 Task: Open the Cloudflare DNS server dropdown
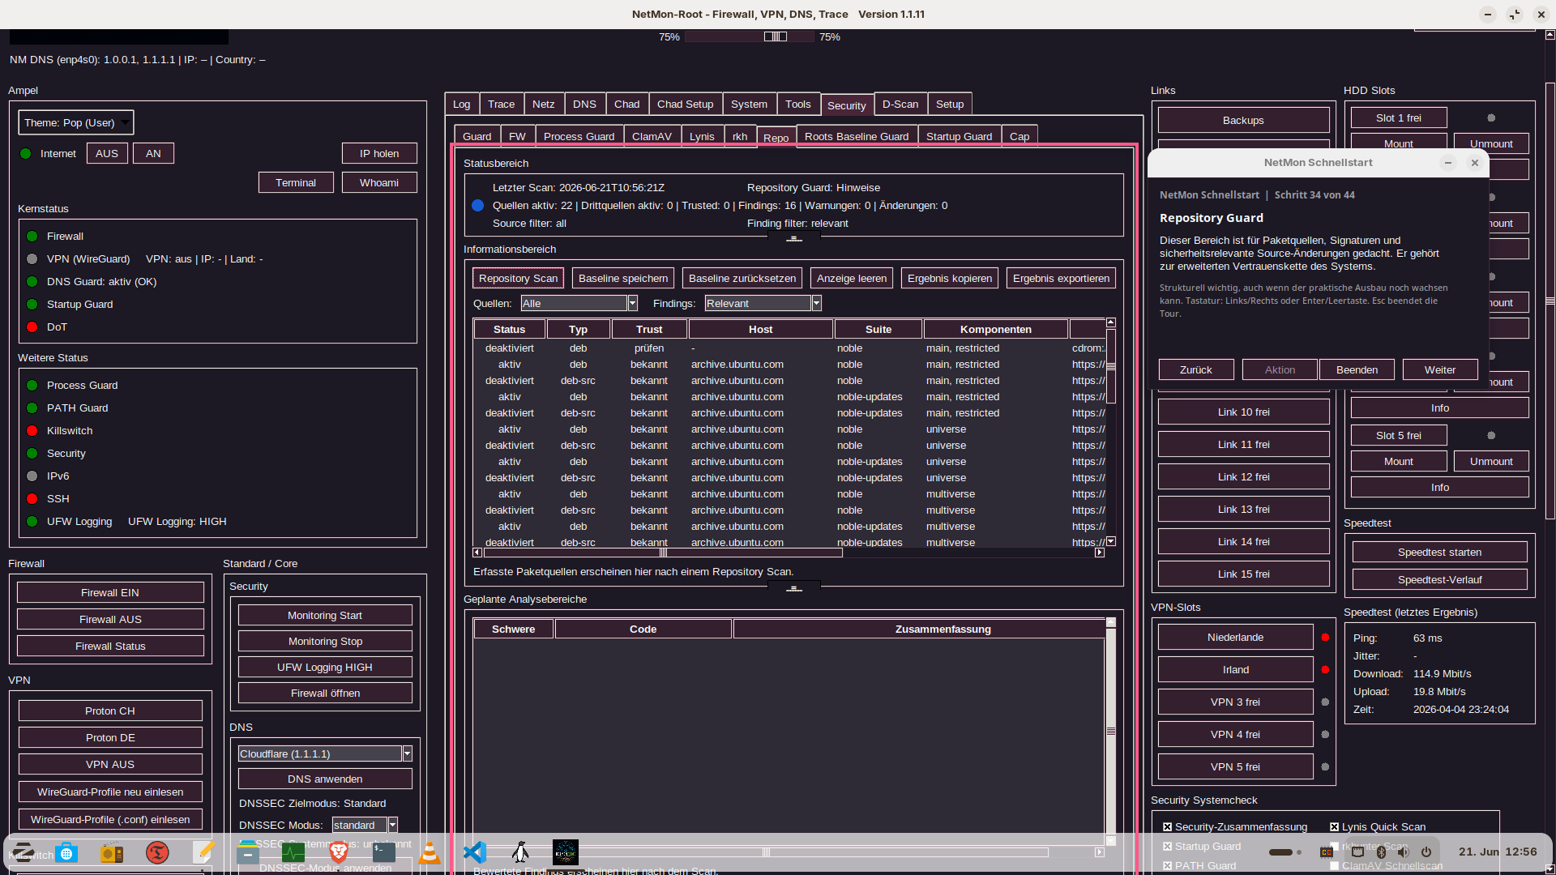[x=326, y=754]
